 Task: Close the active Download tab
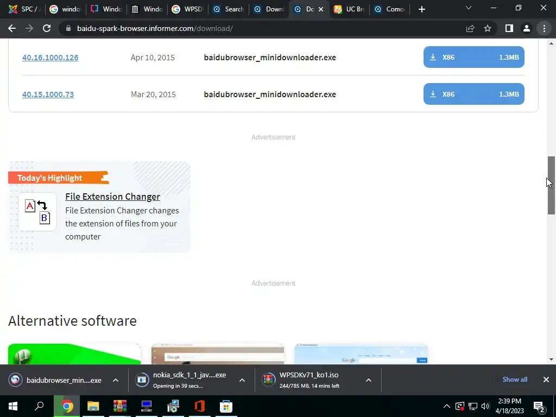[x=321, y=9]
